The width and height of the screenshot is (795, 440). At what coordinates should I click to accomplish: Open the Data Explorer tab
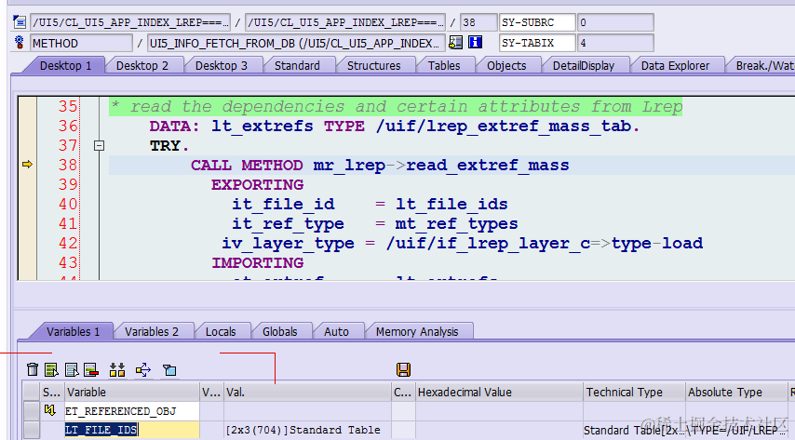click(x=675, y=65)
